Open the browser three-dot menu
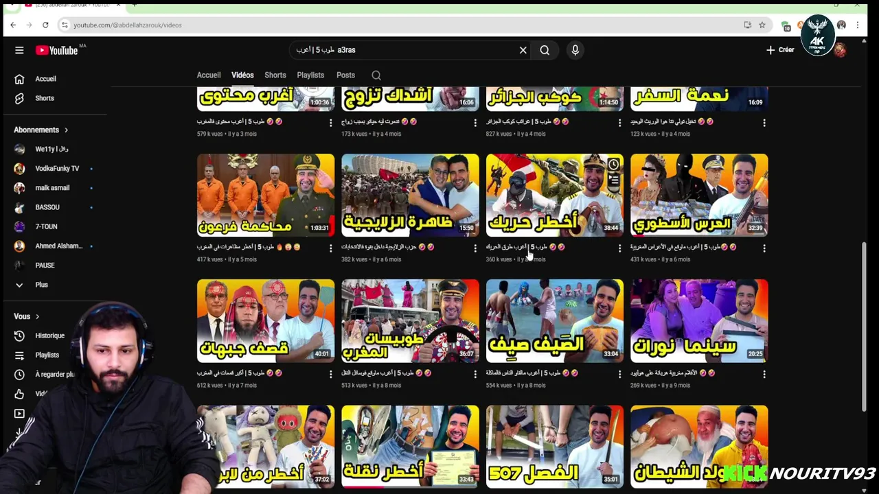Viewport: 879px width, 494px height. pyautogui.click(x=858, y=25)
